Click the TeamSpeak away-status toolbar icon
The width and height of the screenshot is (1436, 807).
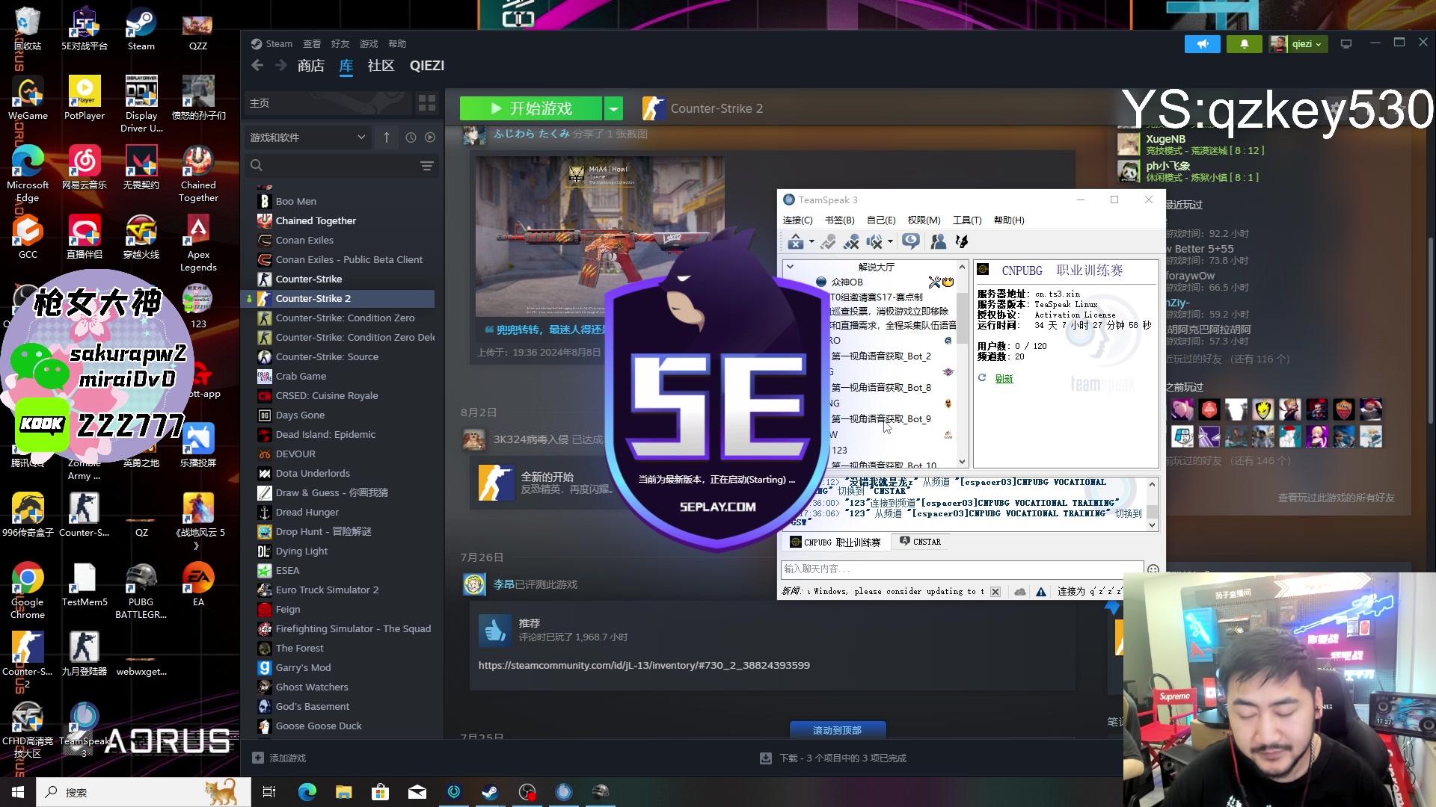pos(796,241)
